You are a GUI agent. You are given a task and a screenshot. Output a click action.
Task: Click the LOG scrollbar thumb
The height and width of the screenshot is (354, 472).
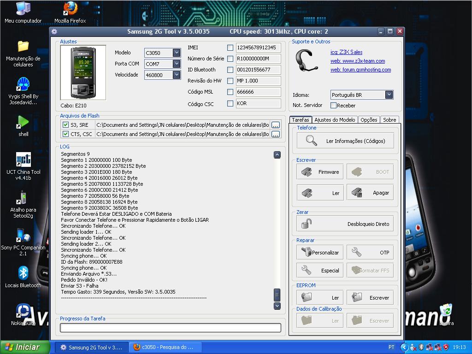point(277,295)
